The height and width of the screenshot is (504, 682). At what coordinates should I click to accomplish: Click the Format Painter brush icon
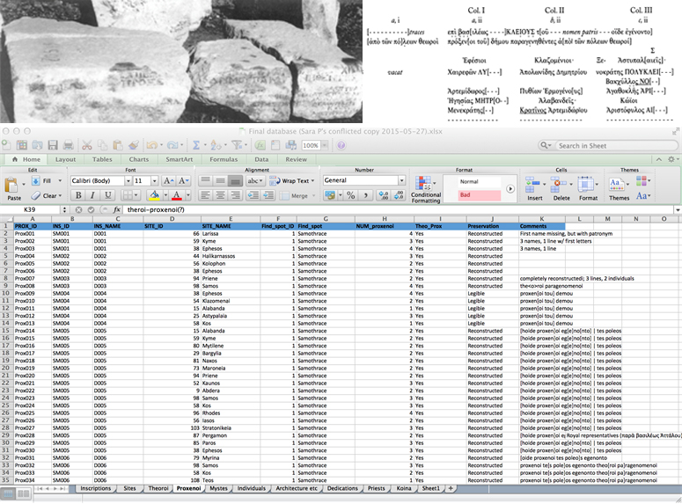coord(134,145)
